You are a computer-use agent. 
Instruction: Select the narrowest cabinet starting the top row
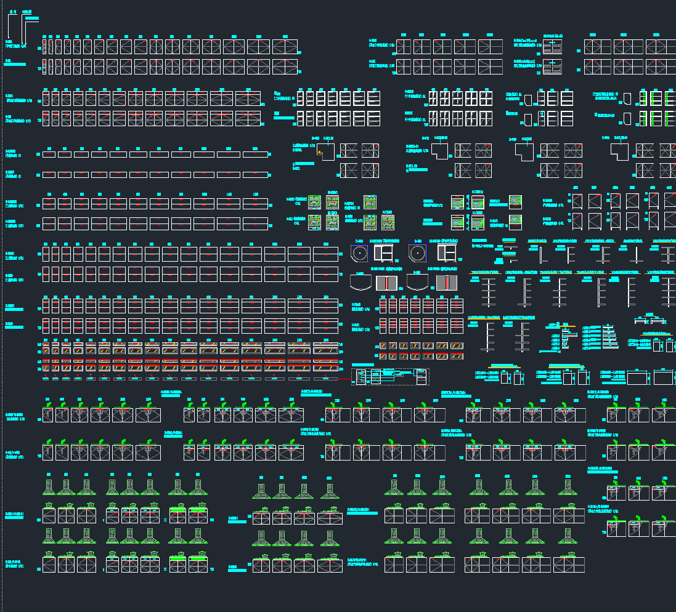[44, 47]
